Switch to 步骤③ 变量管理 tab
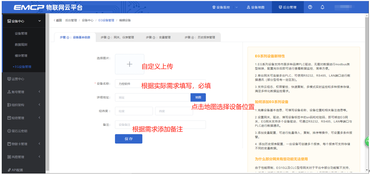Viewport: 370px width, 175px height. click(158, 37)
